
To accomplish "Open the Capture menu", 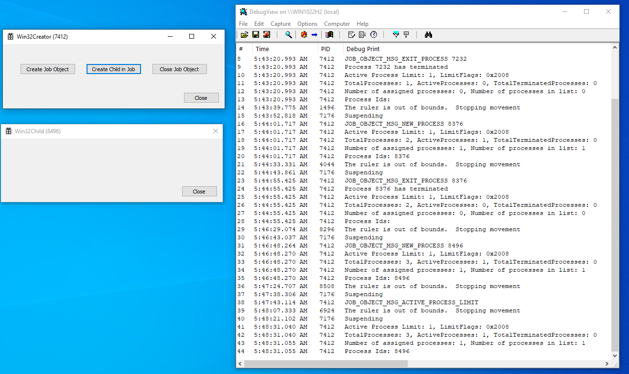I will 281,24.
